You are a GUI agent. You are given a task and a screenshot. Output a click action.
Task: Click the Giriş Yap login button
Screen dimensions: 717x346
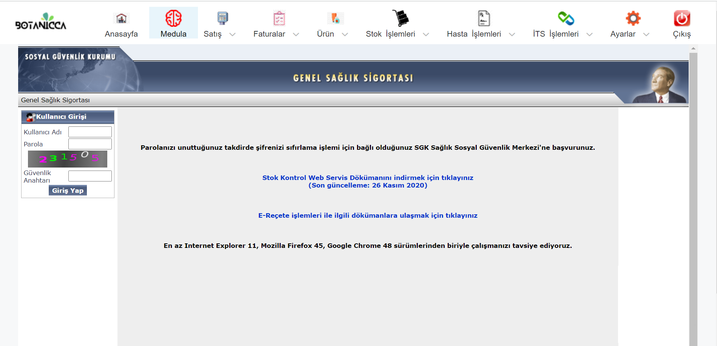tap(68, 190)
